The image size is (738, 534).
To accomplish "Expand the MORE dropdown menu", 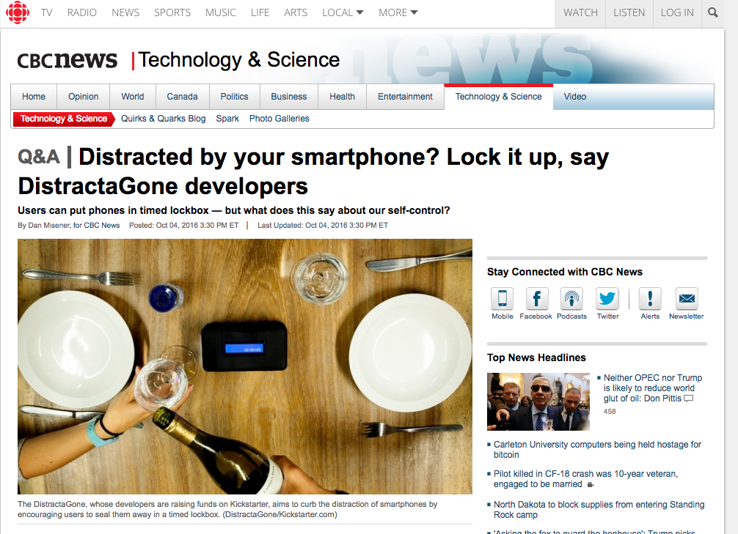I will click(x=398, y=12).
